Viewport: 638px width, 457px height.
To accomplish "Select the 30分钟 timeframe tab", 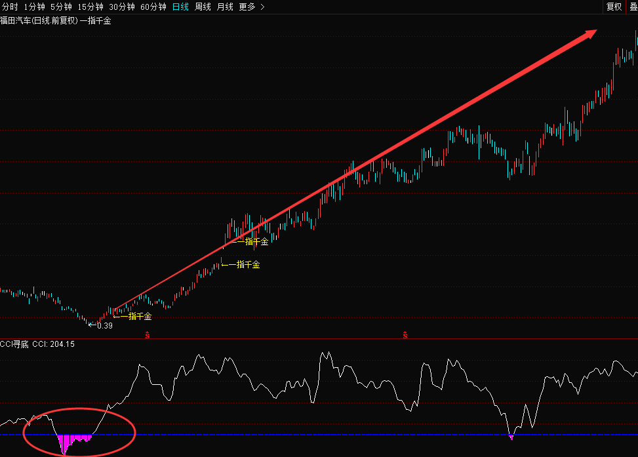I will pyautogui.click(x=122, y=7).
